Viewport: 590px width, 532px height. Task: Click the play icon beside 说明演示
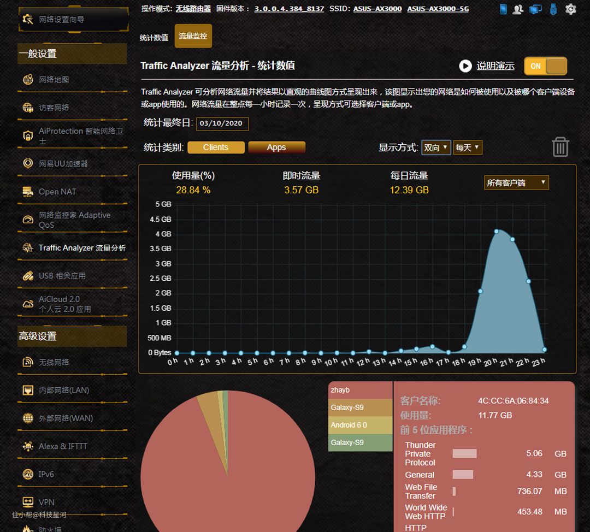[x=465, y=66]
